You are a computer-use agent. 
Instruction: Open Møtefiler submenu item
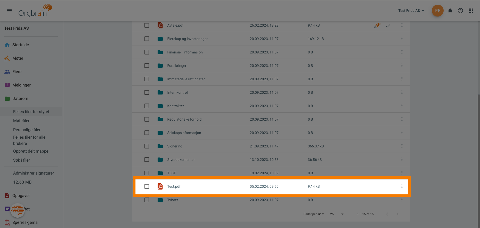coord(21,121)
